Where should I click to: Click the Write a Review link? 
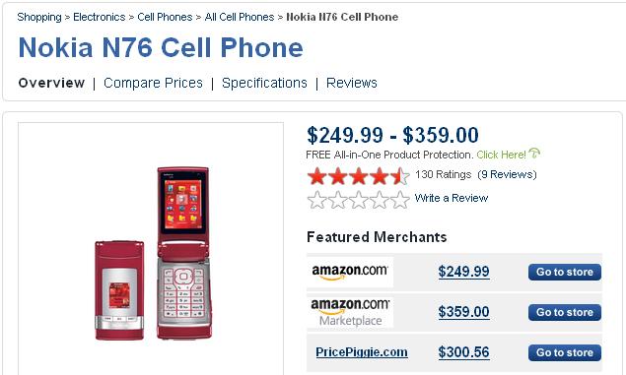[x=452, y=198]
